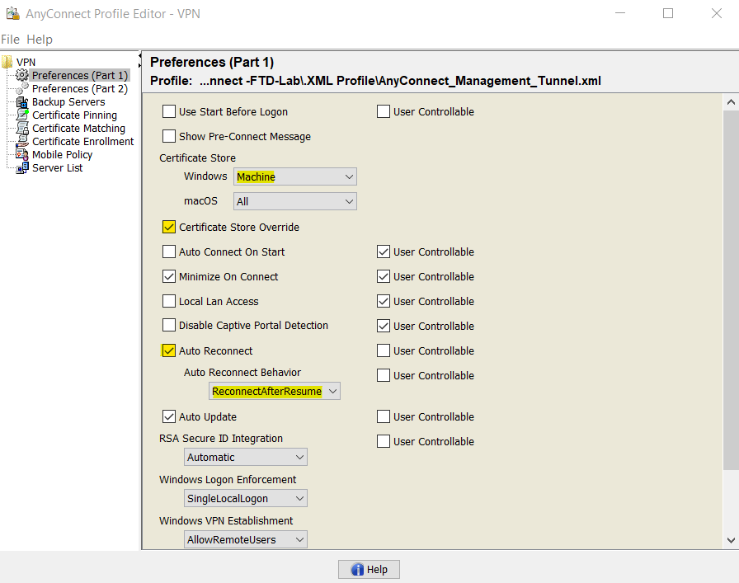Click the 'Windows VPN Establishment' label

click(x=226, y=521)
